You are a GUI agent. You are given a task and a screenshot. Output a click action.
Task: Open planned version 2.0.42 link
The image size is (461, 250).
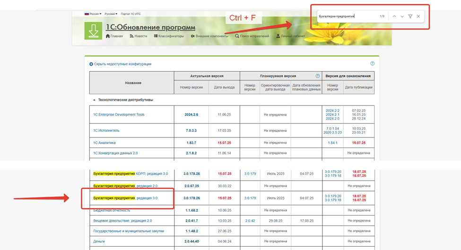click(250, 221)
